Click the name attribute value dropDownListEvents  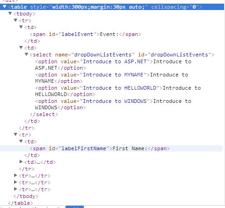coord(103,55)
